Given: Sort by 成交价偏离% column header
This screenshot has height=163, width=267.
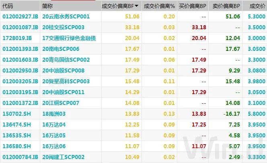Looking at the screenshot, I should pos(159,6).
